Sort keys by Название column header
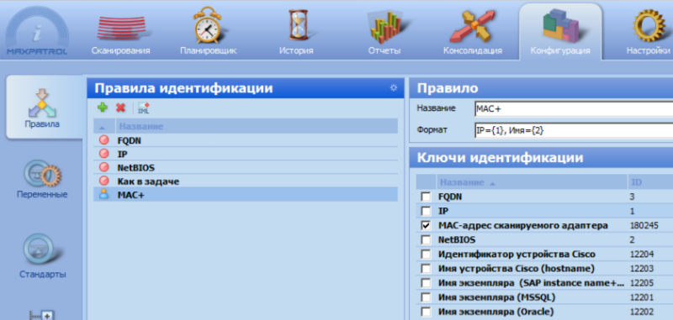This screenshot has height=320, width=673. [x=532, y=182]
